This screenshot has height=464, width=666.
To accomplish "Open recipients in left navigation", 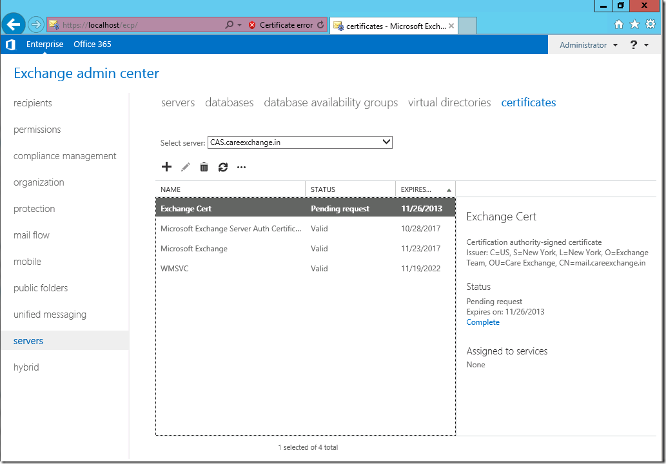I will click(33, 103).
